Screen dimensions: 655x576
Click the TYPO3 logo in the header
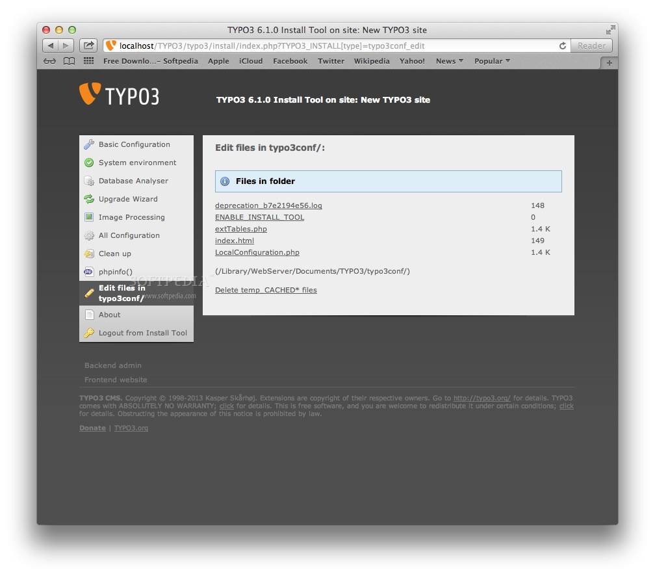(x=119, y=94)
